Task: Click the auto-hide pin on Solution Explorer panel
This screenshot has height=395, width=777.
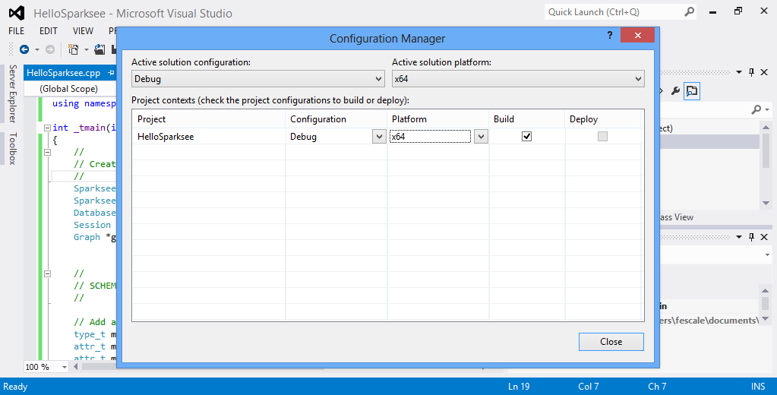Action: coord(752,72)
